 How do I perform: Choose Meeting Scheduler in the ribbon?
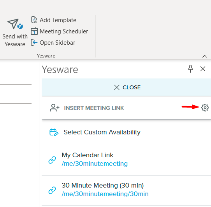tap(59, 31)
